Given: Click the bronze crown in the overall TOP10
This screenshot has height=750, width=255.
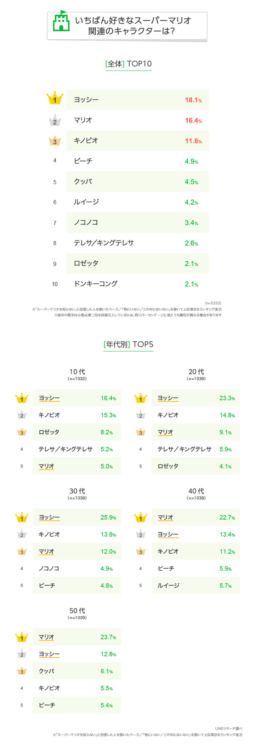Looking at the screenshot, I should click(55, 141).
